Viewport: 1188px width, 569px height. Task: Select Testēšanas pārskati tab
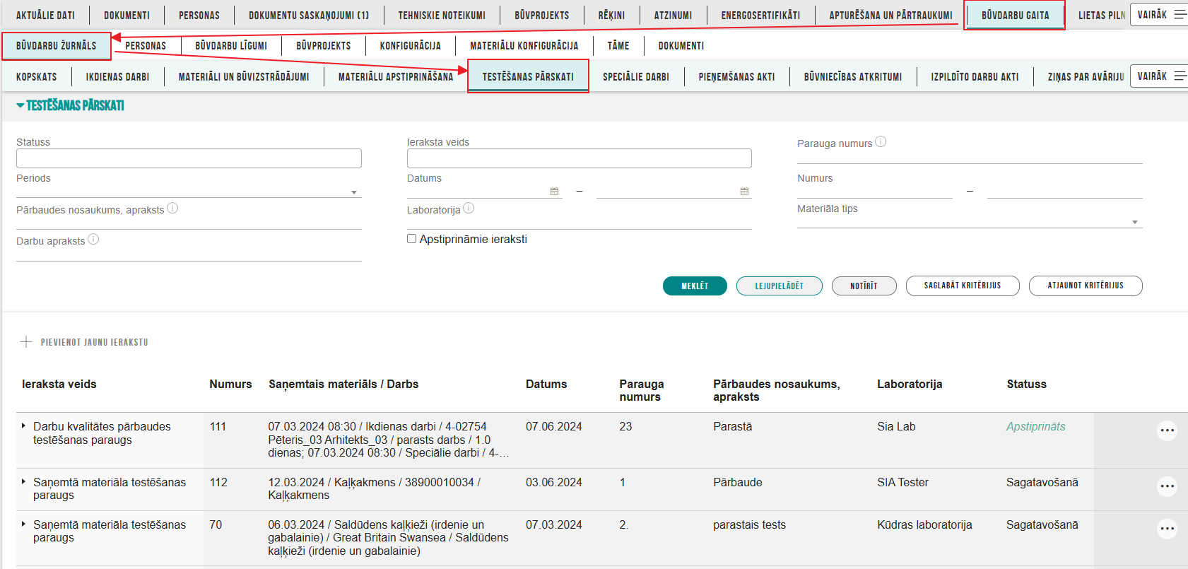pyautogui.click(x=528, y=76)
